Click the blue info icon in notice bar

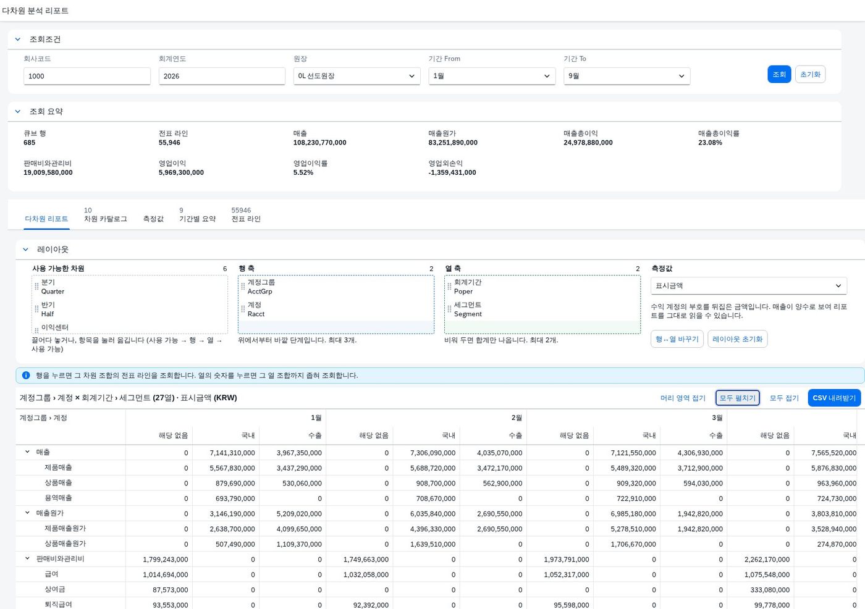point(26,375)
